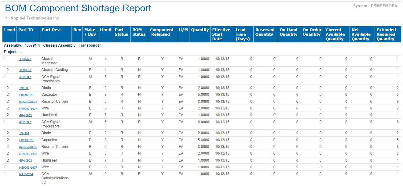Click the On Hand Quantity header
The image size is (403, 186).
tap(288, 32)
